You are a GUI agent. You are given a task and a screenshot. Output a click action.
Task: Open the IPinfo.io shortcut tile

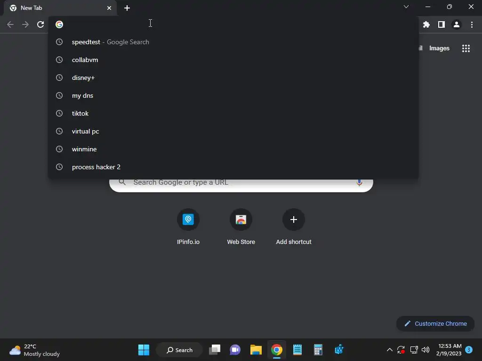188,227
